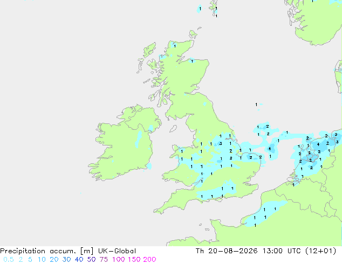Select the 10 legend value
This screenshot has height=264, width=342.
(x=42, y=260)
